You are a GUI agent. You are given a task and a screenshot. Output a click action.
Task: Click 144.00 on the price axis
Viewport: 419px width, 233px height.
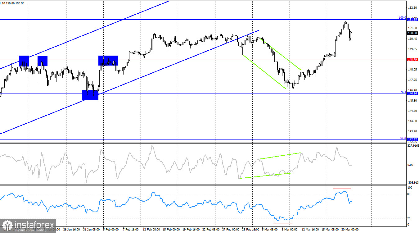coord(412,121)
